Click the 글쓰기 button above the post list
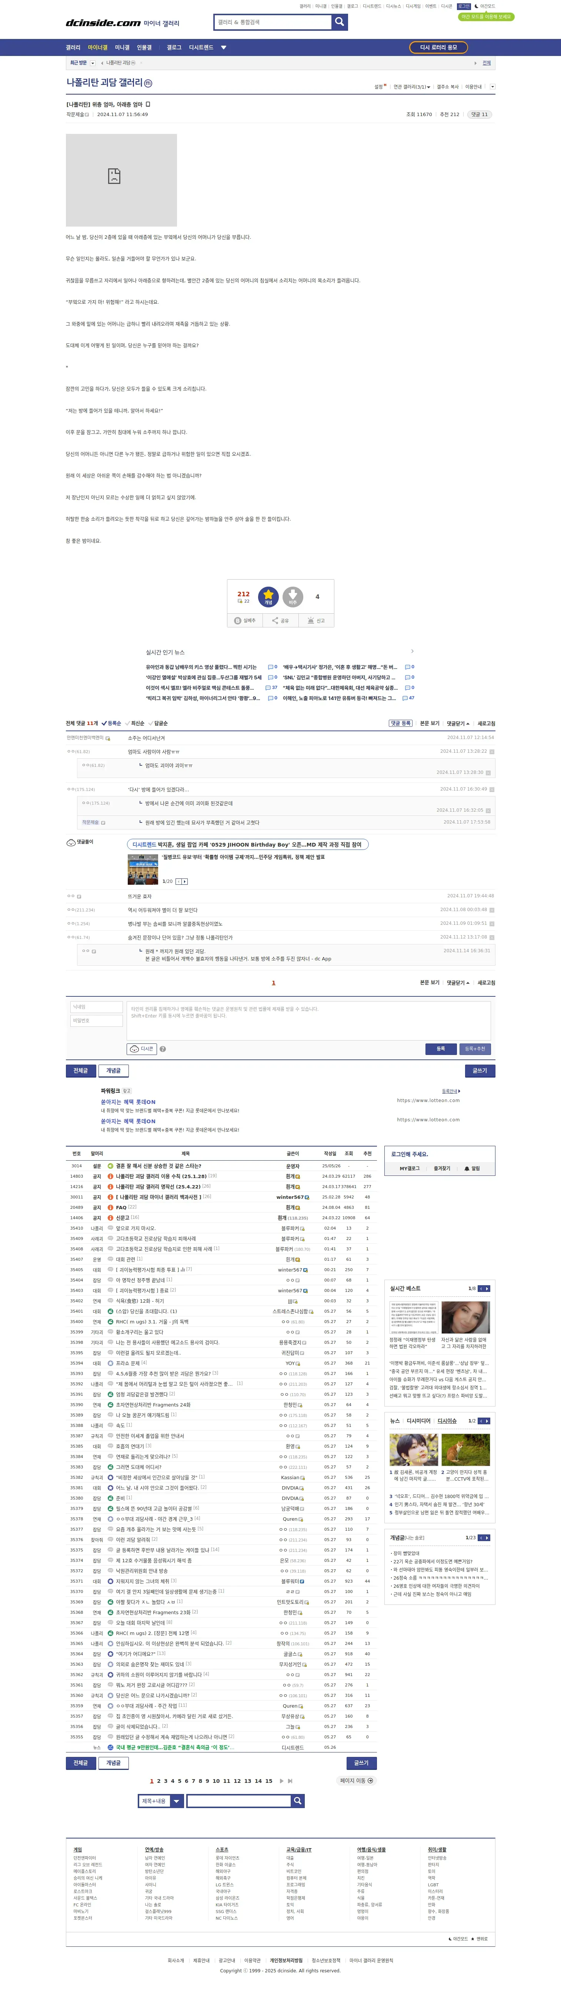The image size is (561, 1992). coord(480,1070)
